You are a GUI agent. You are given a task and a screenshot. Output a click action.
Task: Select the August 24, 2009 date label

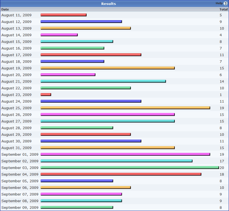point(16,101)
